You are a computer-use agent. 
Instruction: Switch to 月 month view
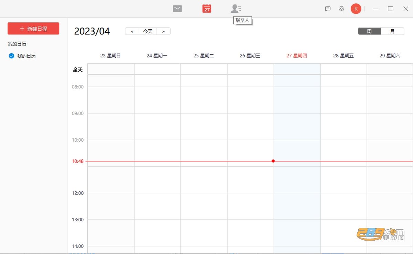[392, 31]
